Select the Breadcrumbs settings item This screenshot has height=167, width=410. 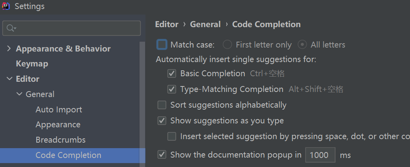(x=60, y=140)
